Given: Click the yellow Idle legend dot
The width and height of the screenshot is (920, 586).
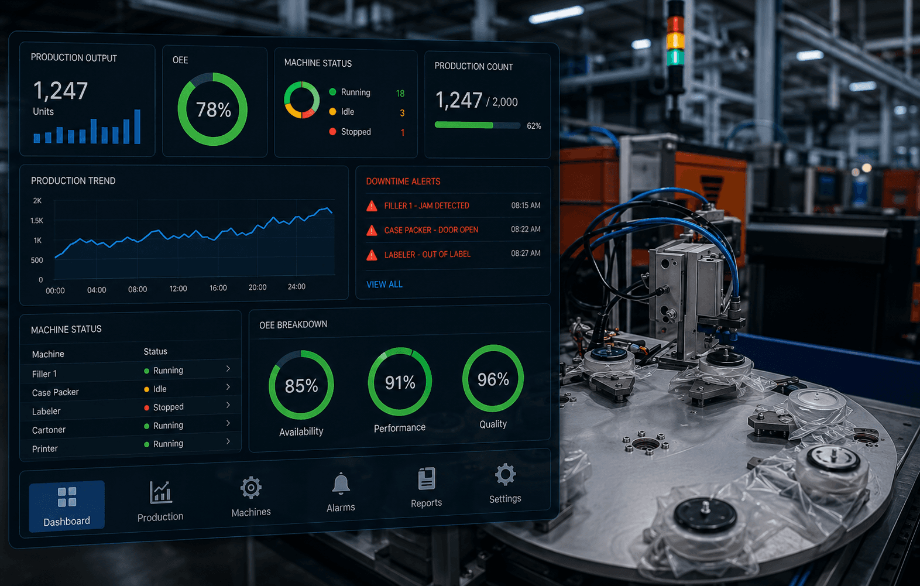Looking at the screenshot, I should pyautogui.click(x=332, y=111).
